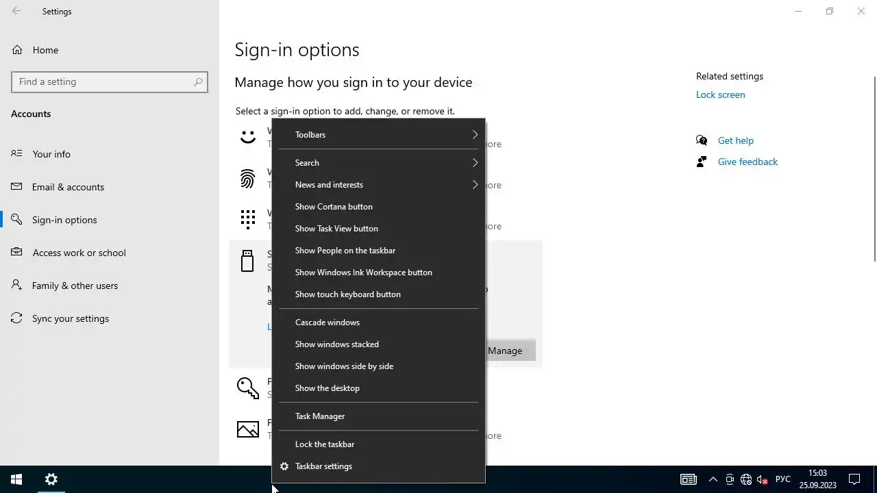Open network status globe icon
This screenshot has height=493, width=877.
click(x=746, y=479)
